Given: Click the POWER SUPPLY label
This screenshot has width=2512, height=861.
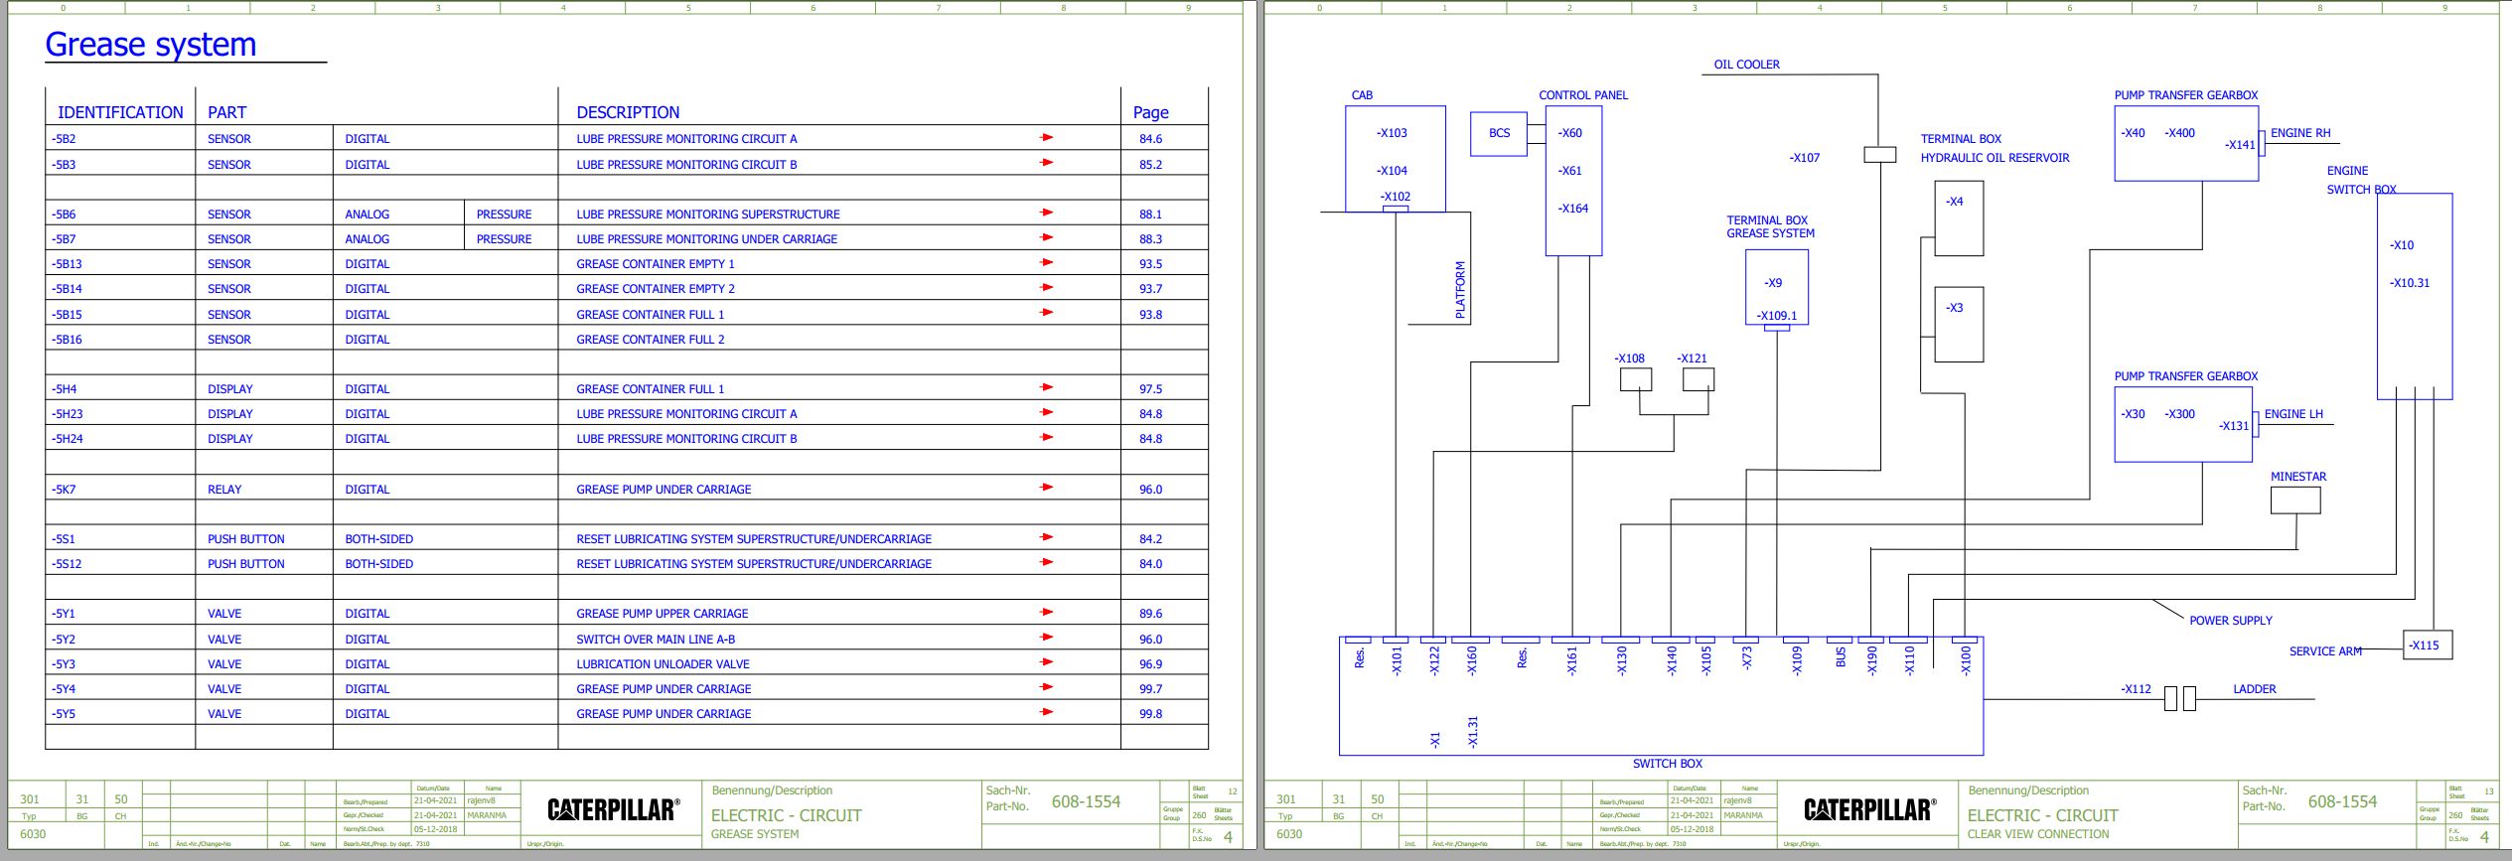Looking at the screenshot, I should click(2231, 621).
